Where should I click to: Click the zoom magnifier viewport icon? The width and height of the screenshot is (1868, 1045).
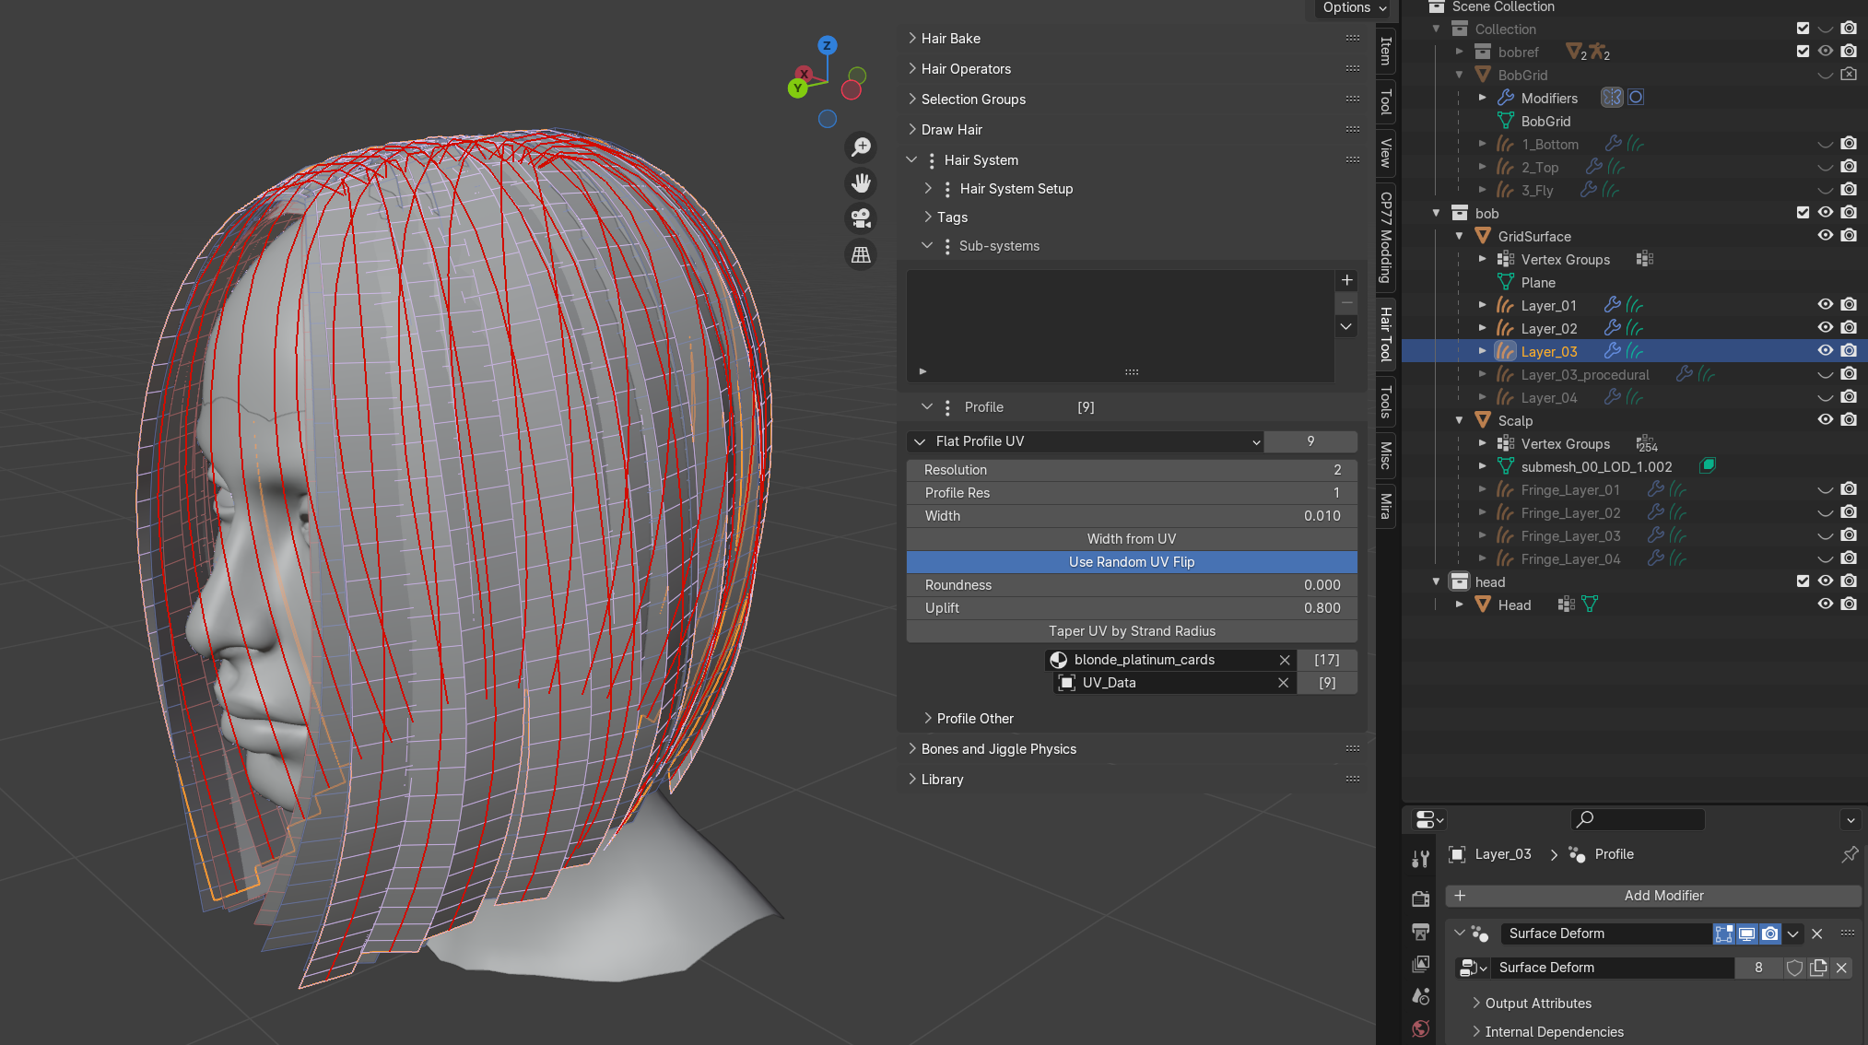[861, 147]
